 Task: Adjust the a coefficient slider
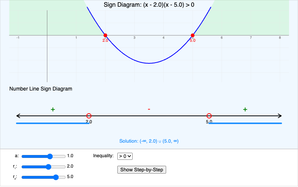click(x=44, y=156)
